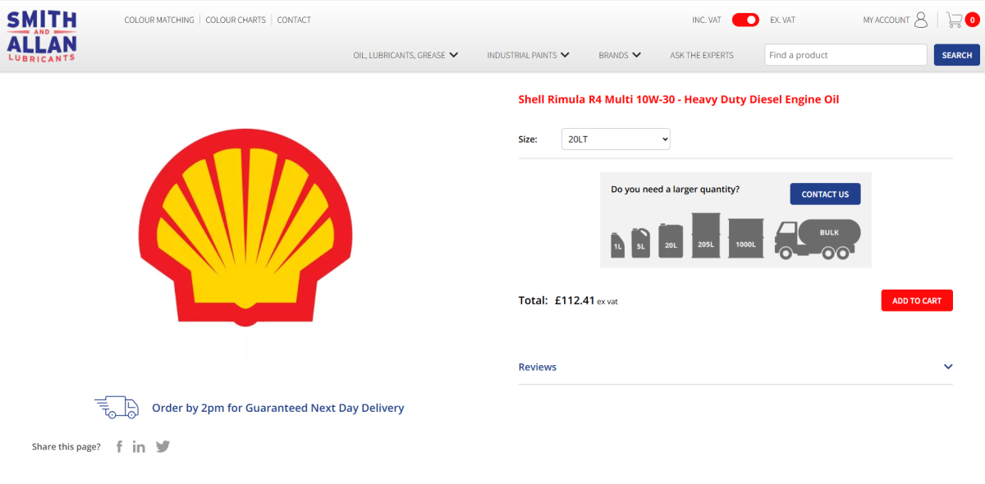Share page on LinkedIn icon
Screen dimensions: 985x484
click(x=139, y=446)
